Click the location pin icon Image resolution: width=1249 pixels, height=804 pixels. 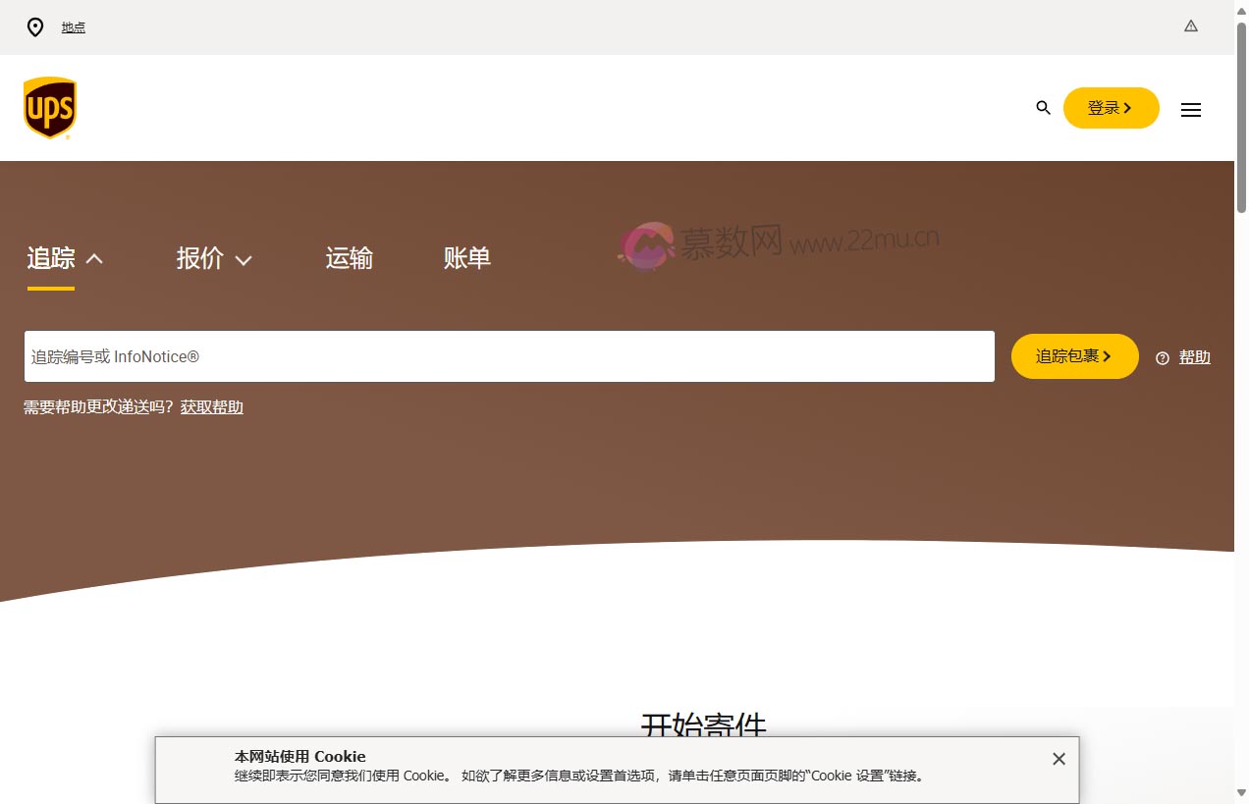coord(35,27)
